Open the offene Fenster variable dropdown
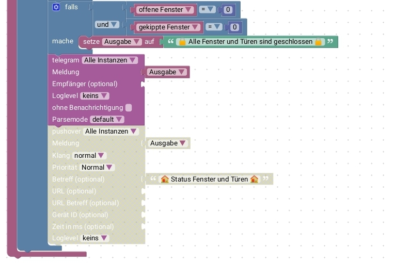The image size is (394, 263). (x=165, y=10)
